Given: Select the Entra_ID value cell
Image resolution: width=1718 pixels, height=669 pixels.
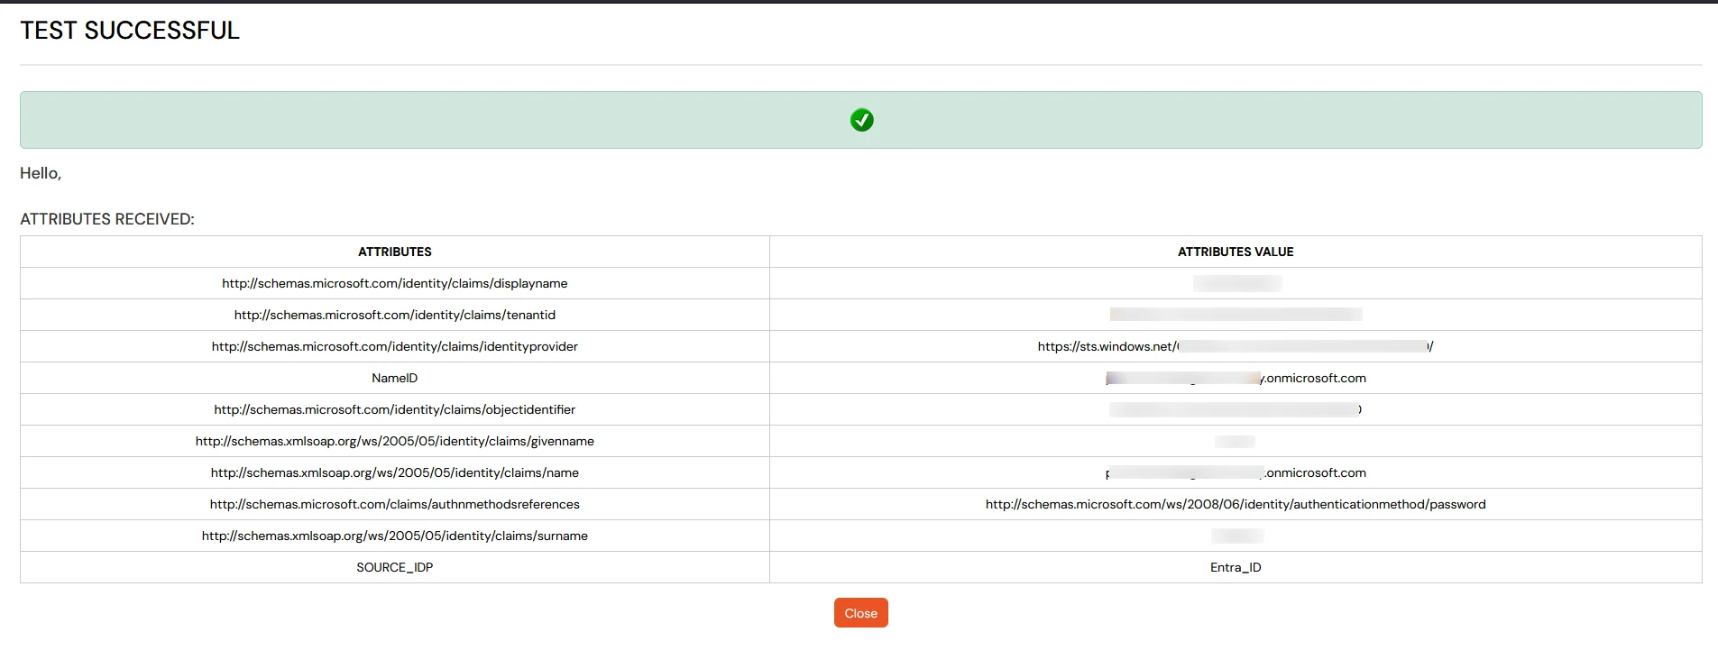Looking at the screenshot, I should (1236, 567).
